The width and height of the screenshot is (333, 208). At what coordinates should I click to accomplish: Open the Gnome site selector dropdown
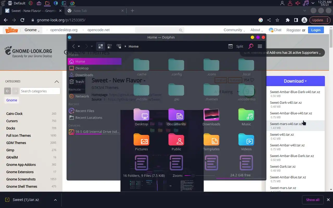(x=32, y=30)
